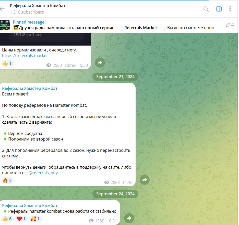Toggle the right sidebar panel
239x225 pixels.
[219, 9]
